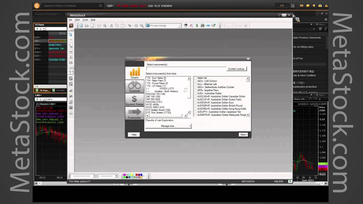
Task: Select the trendline drawing tool
Action: [71, 46]
